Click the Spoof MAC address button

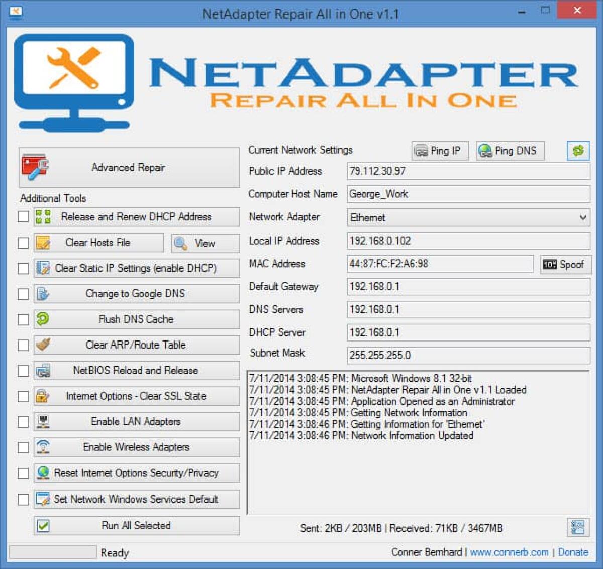565,264
